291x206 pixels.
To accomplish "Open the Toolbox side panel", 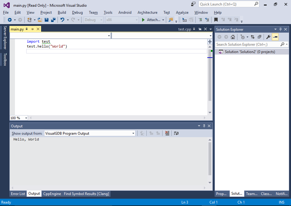I will point(5,59).
